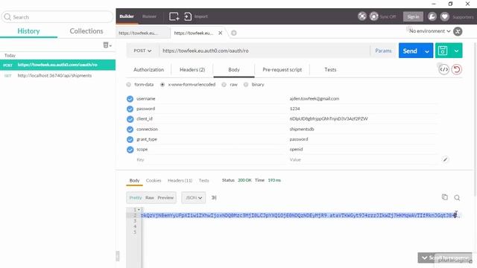Select raw body type
This screenshot has height=268, width=477.
pos(224,84)
